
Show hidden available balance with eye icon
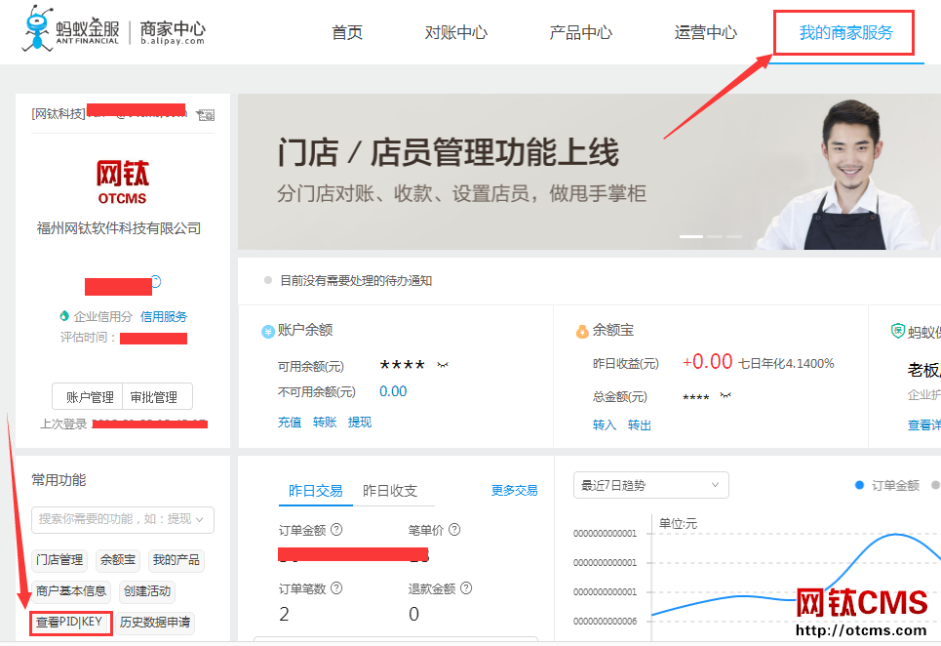pyautogui.click(x=443, y=365)
